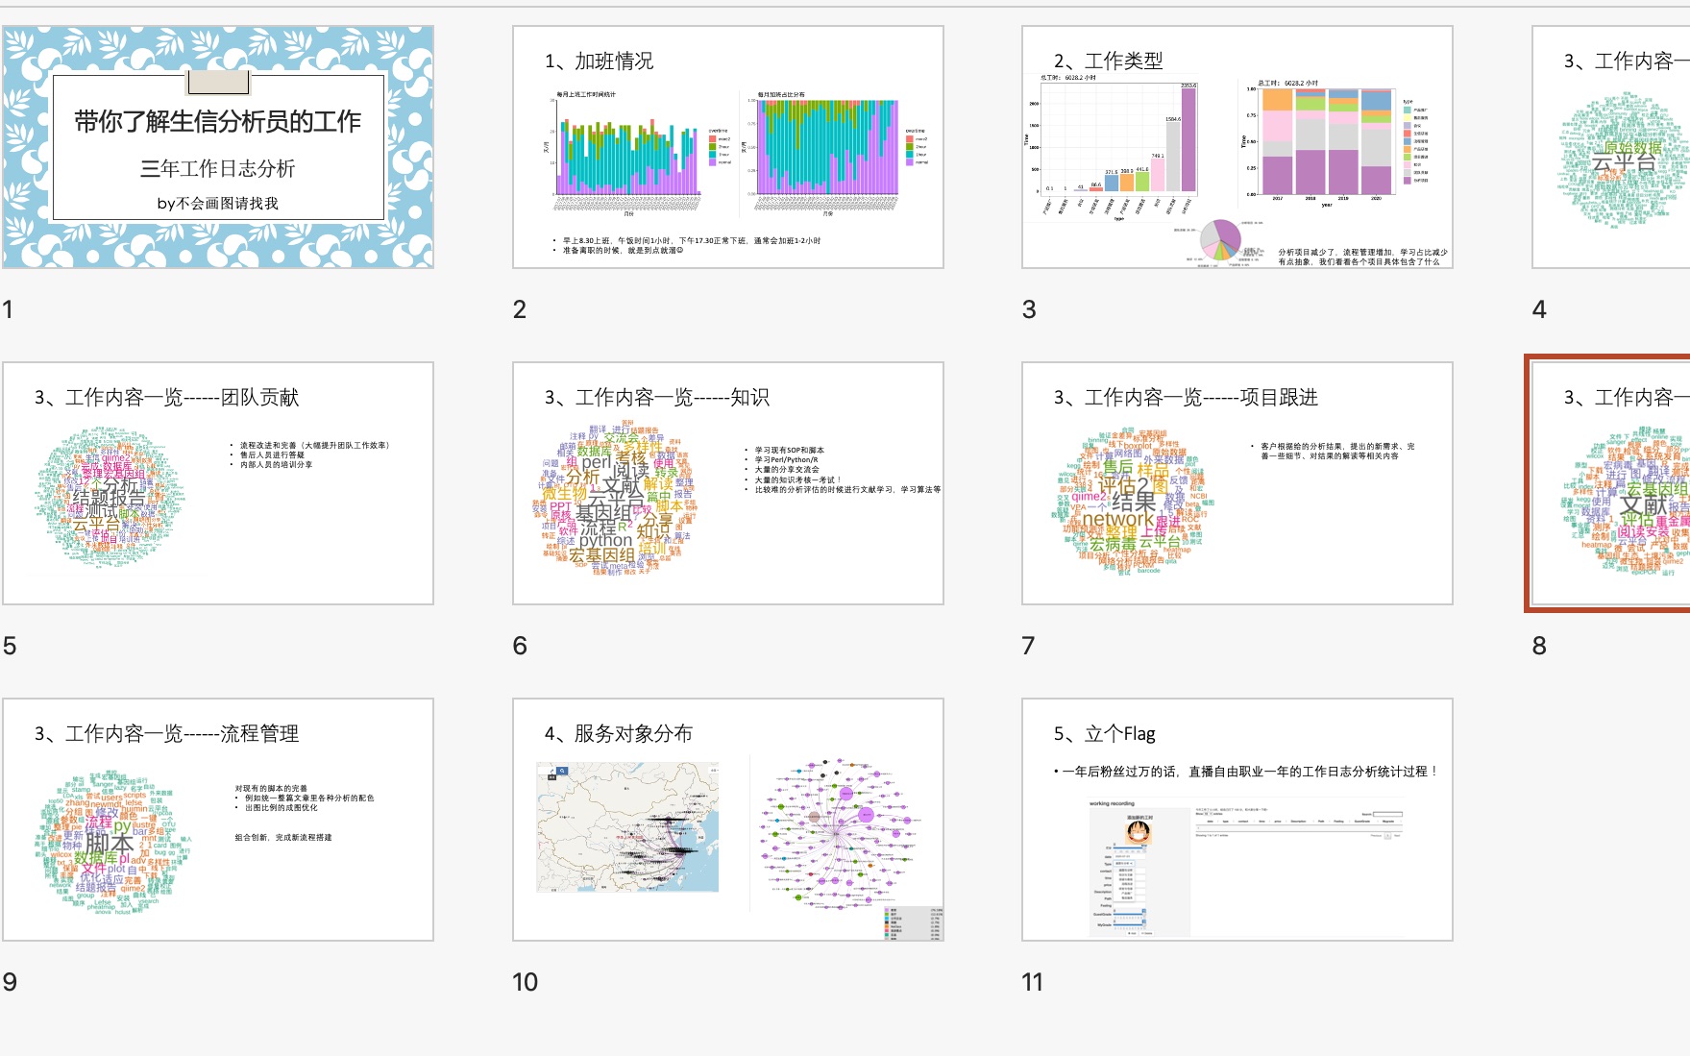This screenshot has width=1690, height=1056.
Task: Select slide 1 title slide thumbnail
Action: click(x=218, y=147)
